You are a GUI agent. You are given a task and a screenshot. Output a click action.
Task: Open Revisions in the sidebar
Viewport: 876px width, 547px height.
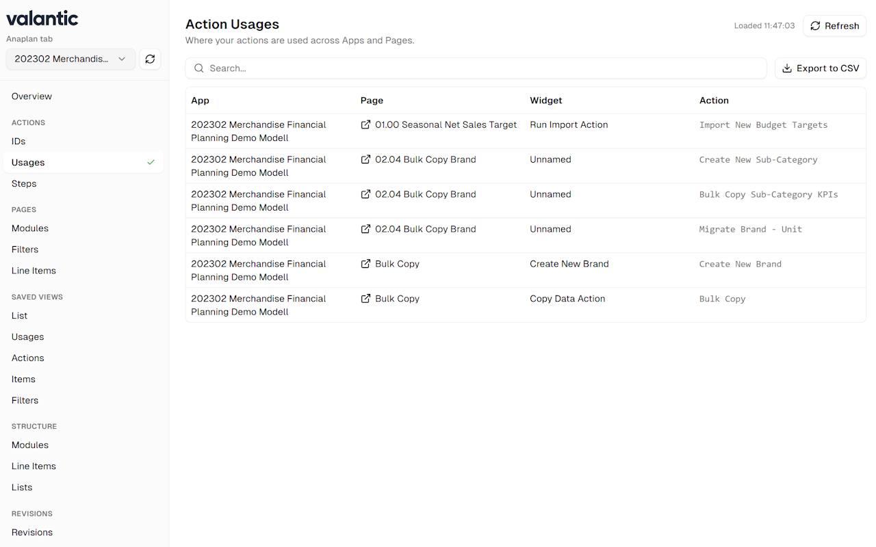(x=83, y=533)
